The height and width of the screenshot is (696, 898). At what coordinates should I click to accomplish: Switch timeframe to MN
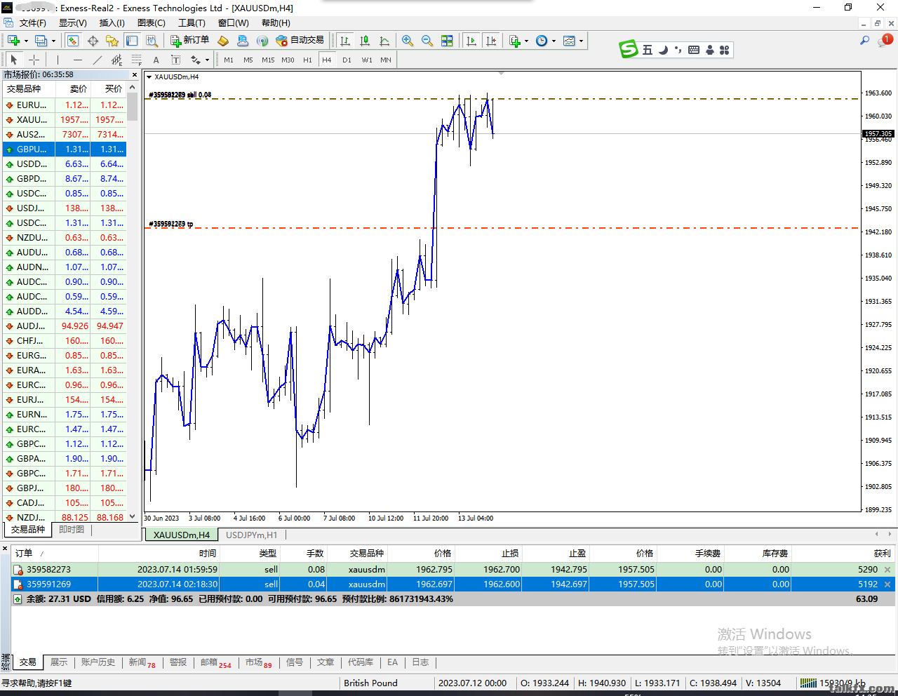(x=386, y=60)
